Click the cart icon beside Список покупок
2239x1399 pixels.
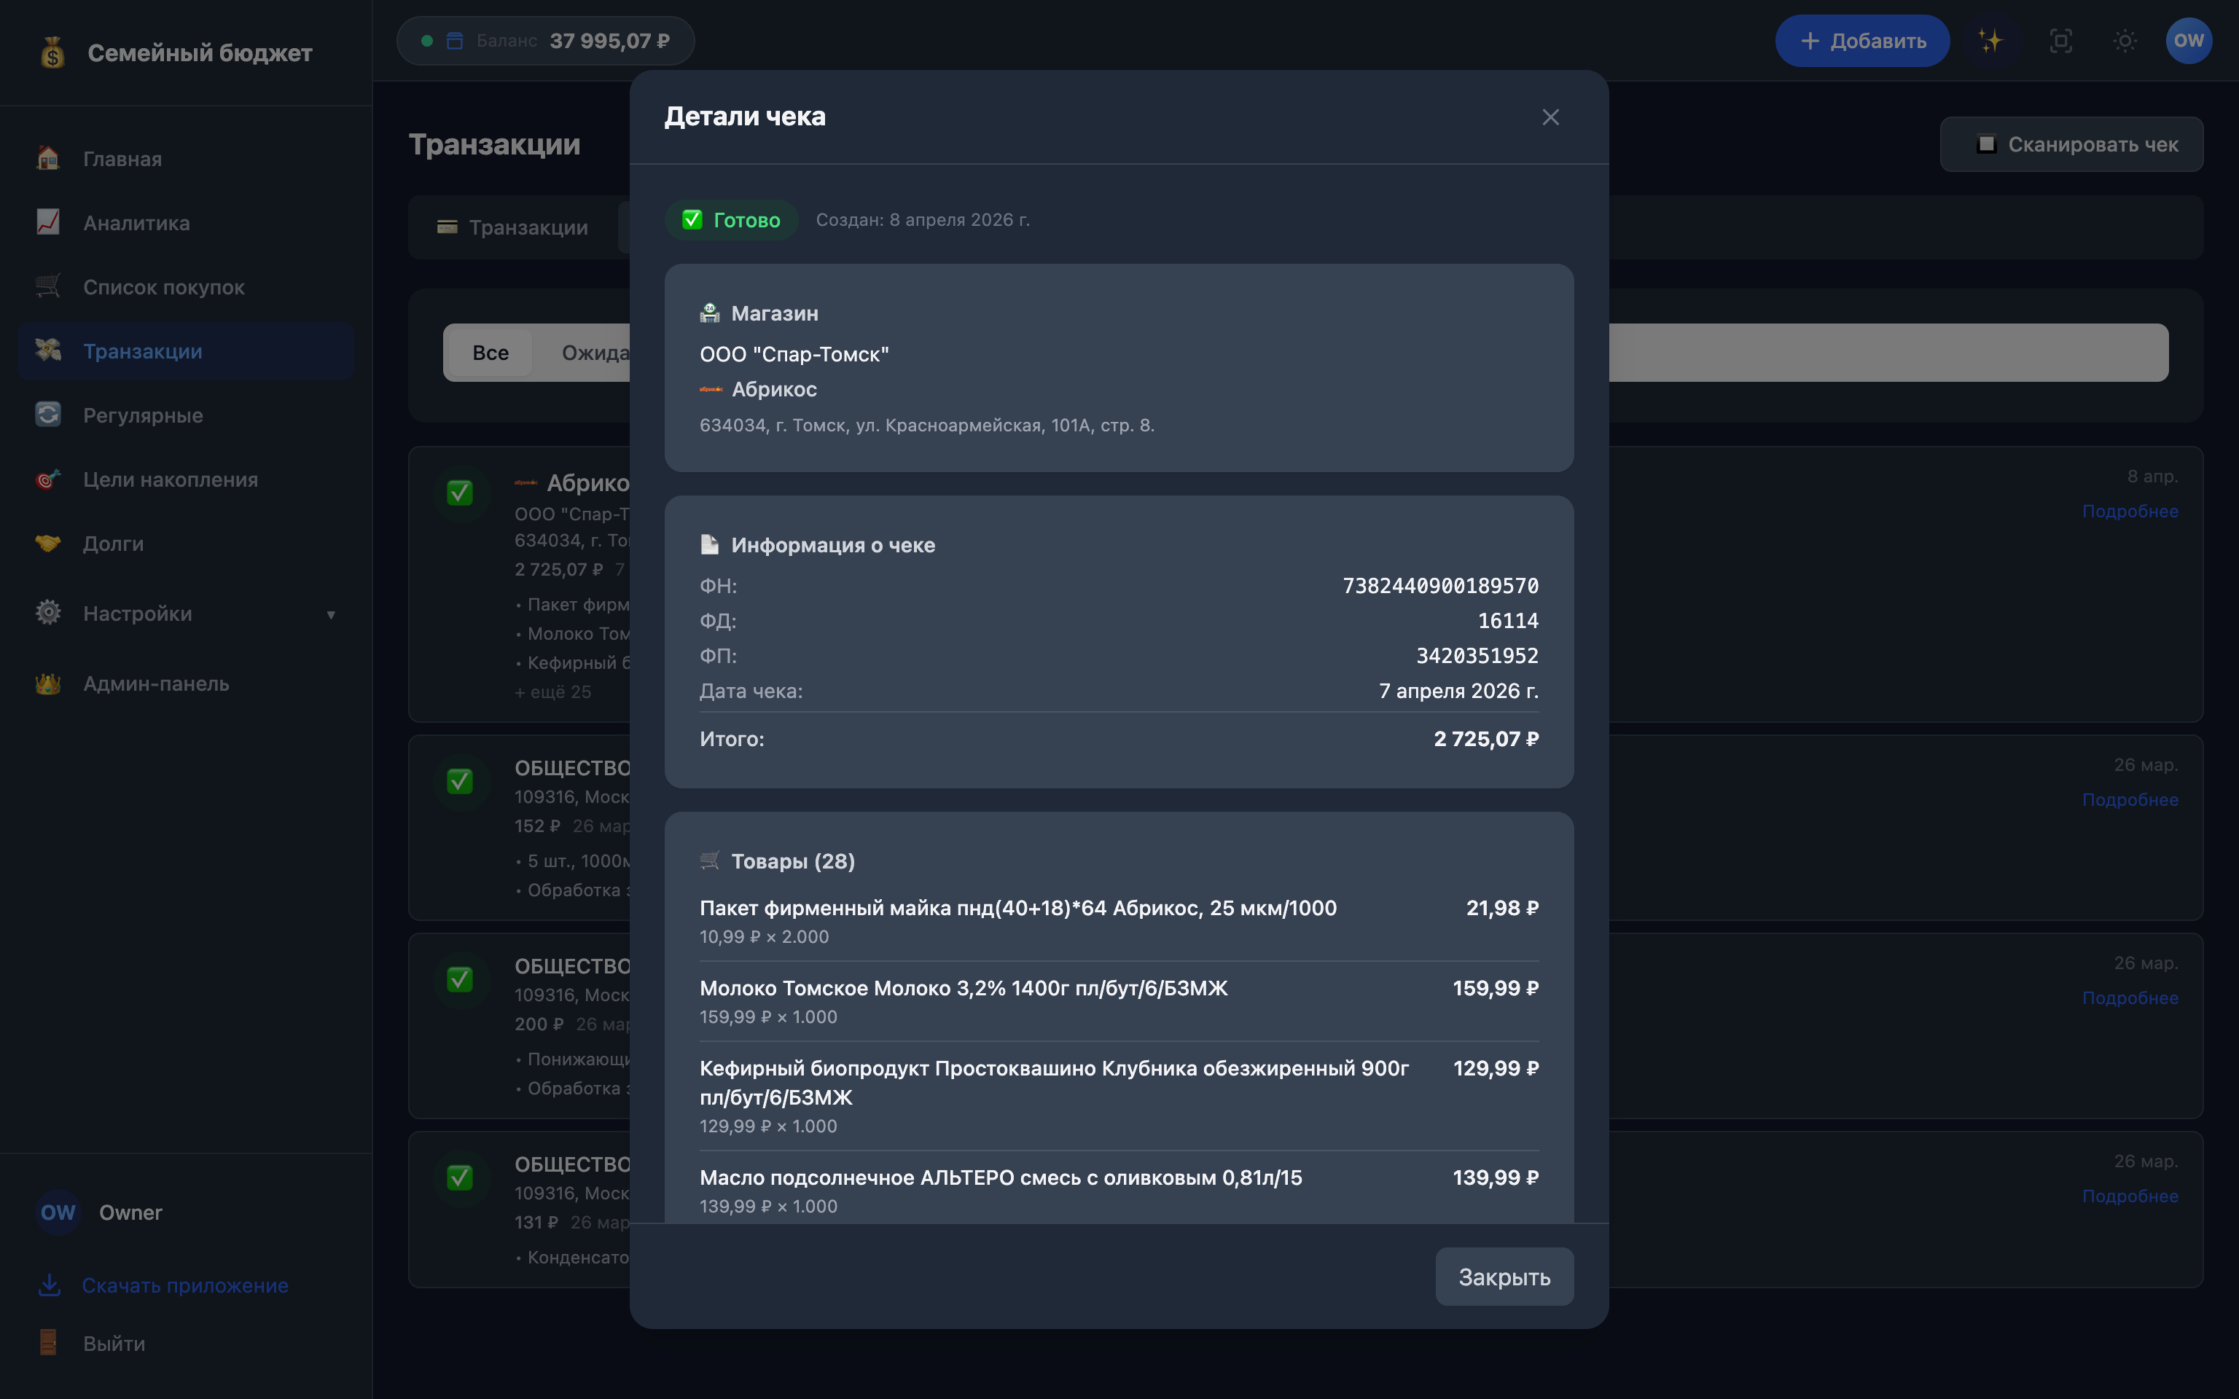[x=48, y=287]
